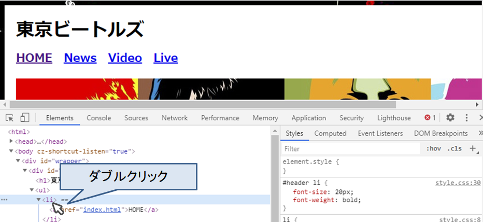The height and width of the screenshot is (222, 483).
Task: Open the Network tab
Action: click(x=175, y=118)
